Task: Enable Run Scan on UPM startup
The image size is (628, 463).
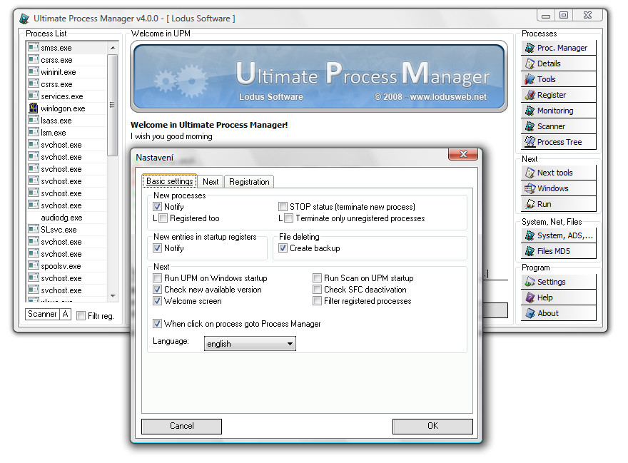Action: [317, 278]
